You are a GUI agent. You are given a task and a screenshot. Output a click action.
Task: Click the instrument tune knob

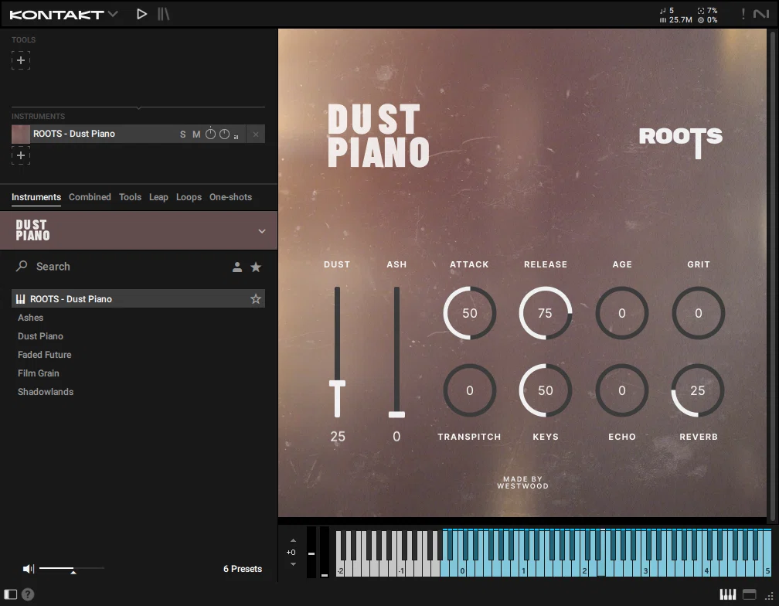pyautogui.click(x=211, y=134)
